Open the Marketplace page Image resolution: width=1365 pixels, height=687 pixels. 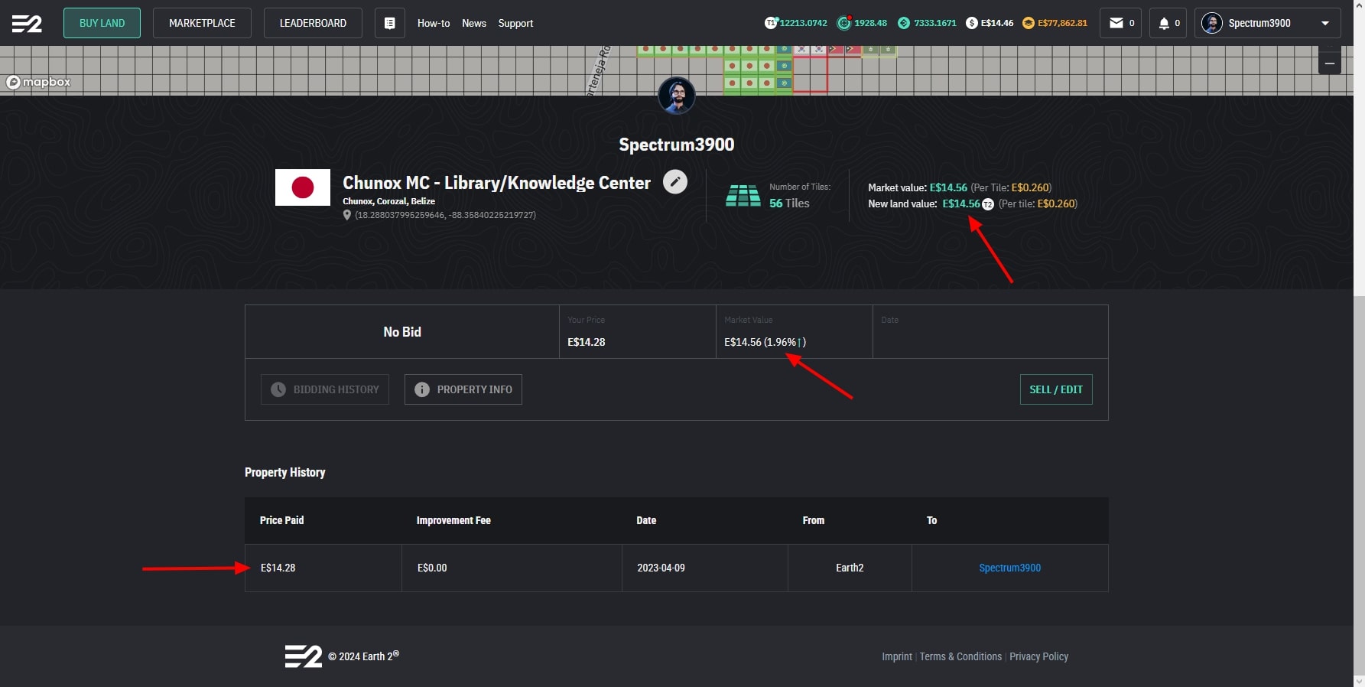point(202,23)
